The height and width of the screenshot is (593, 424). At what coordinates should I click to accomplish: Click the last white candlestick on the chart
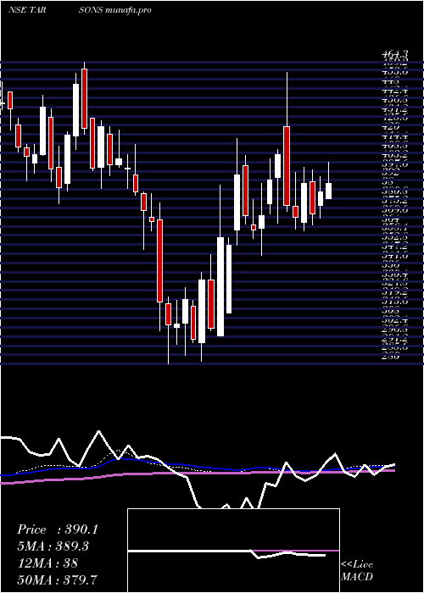tap(328, 191)
